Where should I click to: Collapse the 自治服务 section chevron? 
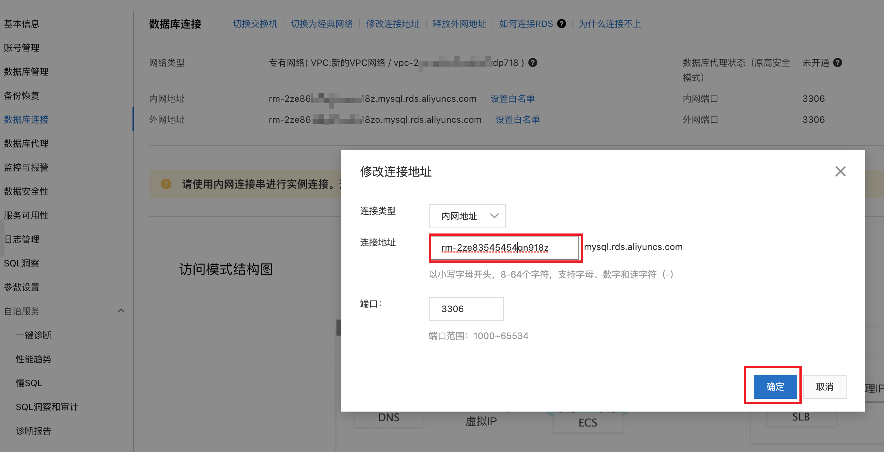(x=121, y=311)
